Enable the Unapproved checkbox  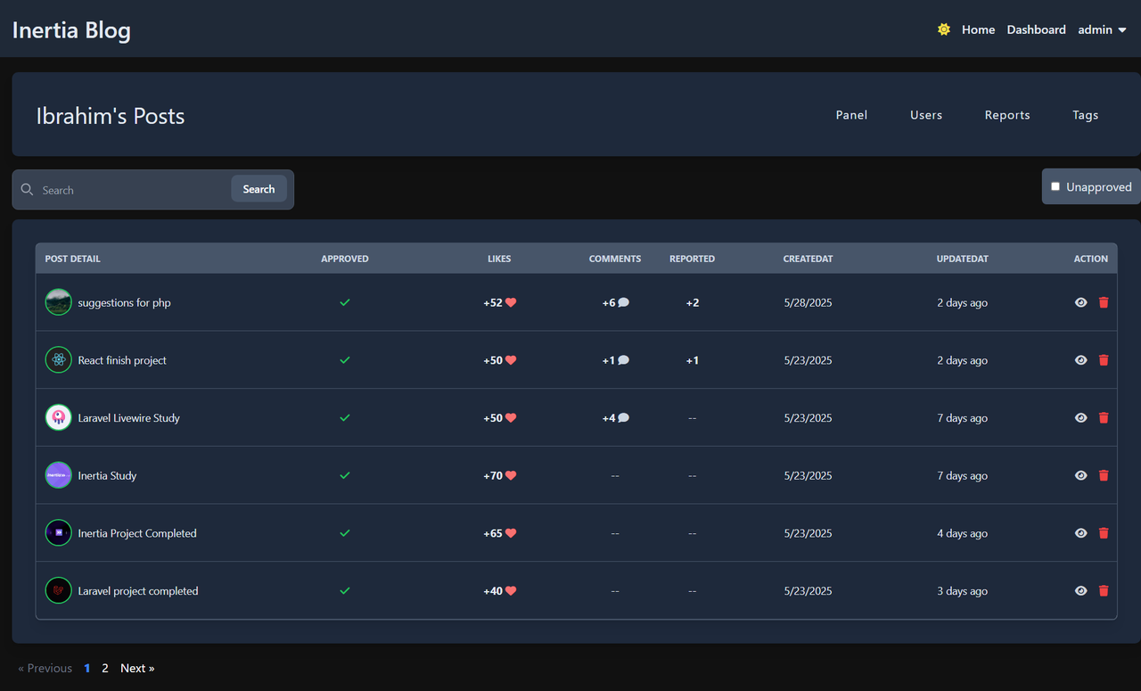click(1055, 186)
